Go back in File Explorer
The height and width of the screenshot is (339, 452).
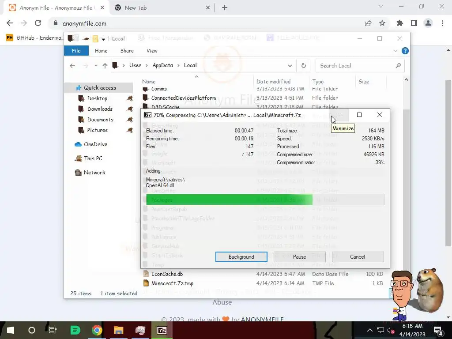coord(72,66)
